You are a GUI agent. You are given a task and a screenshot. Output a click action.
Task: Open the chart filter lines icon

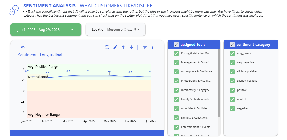pyautogui.click(x=145, y=47)
